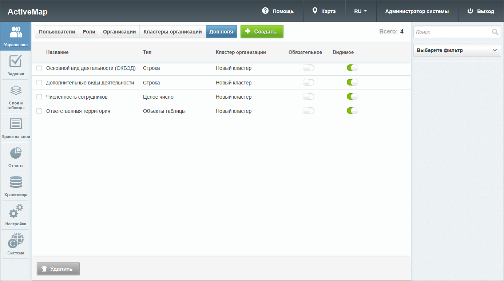
Task: Turn off Видимое for Ответственная территория
Action: point(352,111)
